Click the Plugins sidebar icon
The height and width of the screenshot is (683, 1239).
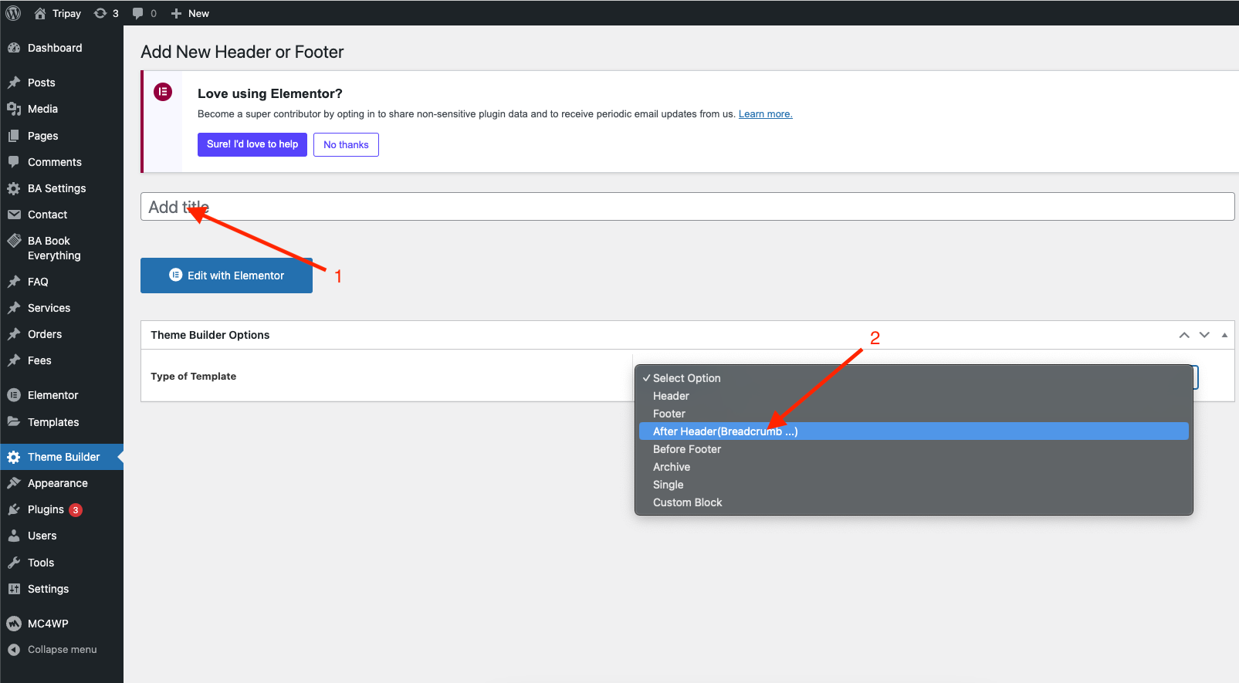click(x=14, y=509)
